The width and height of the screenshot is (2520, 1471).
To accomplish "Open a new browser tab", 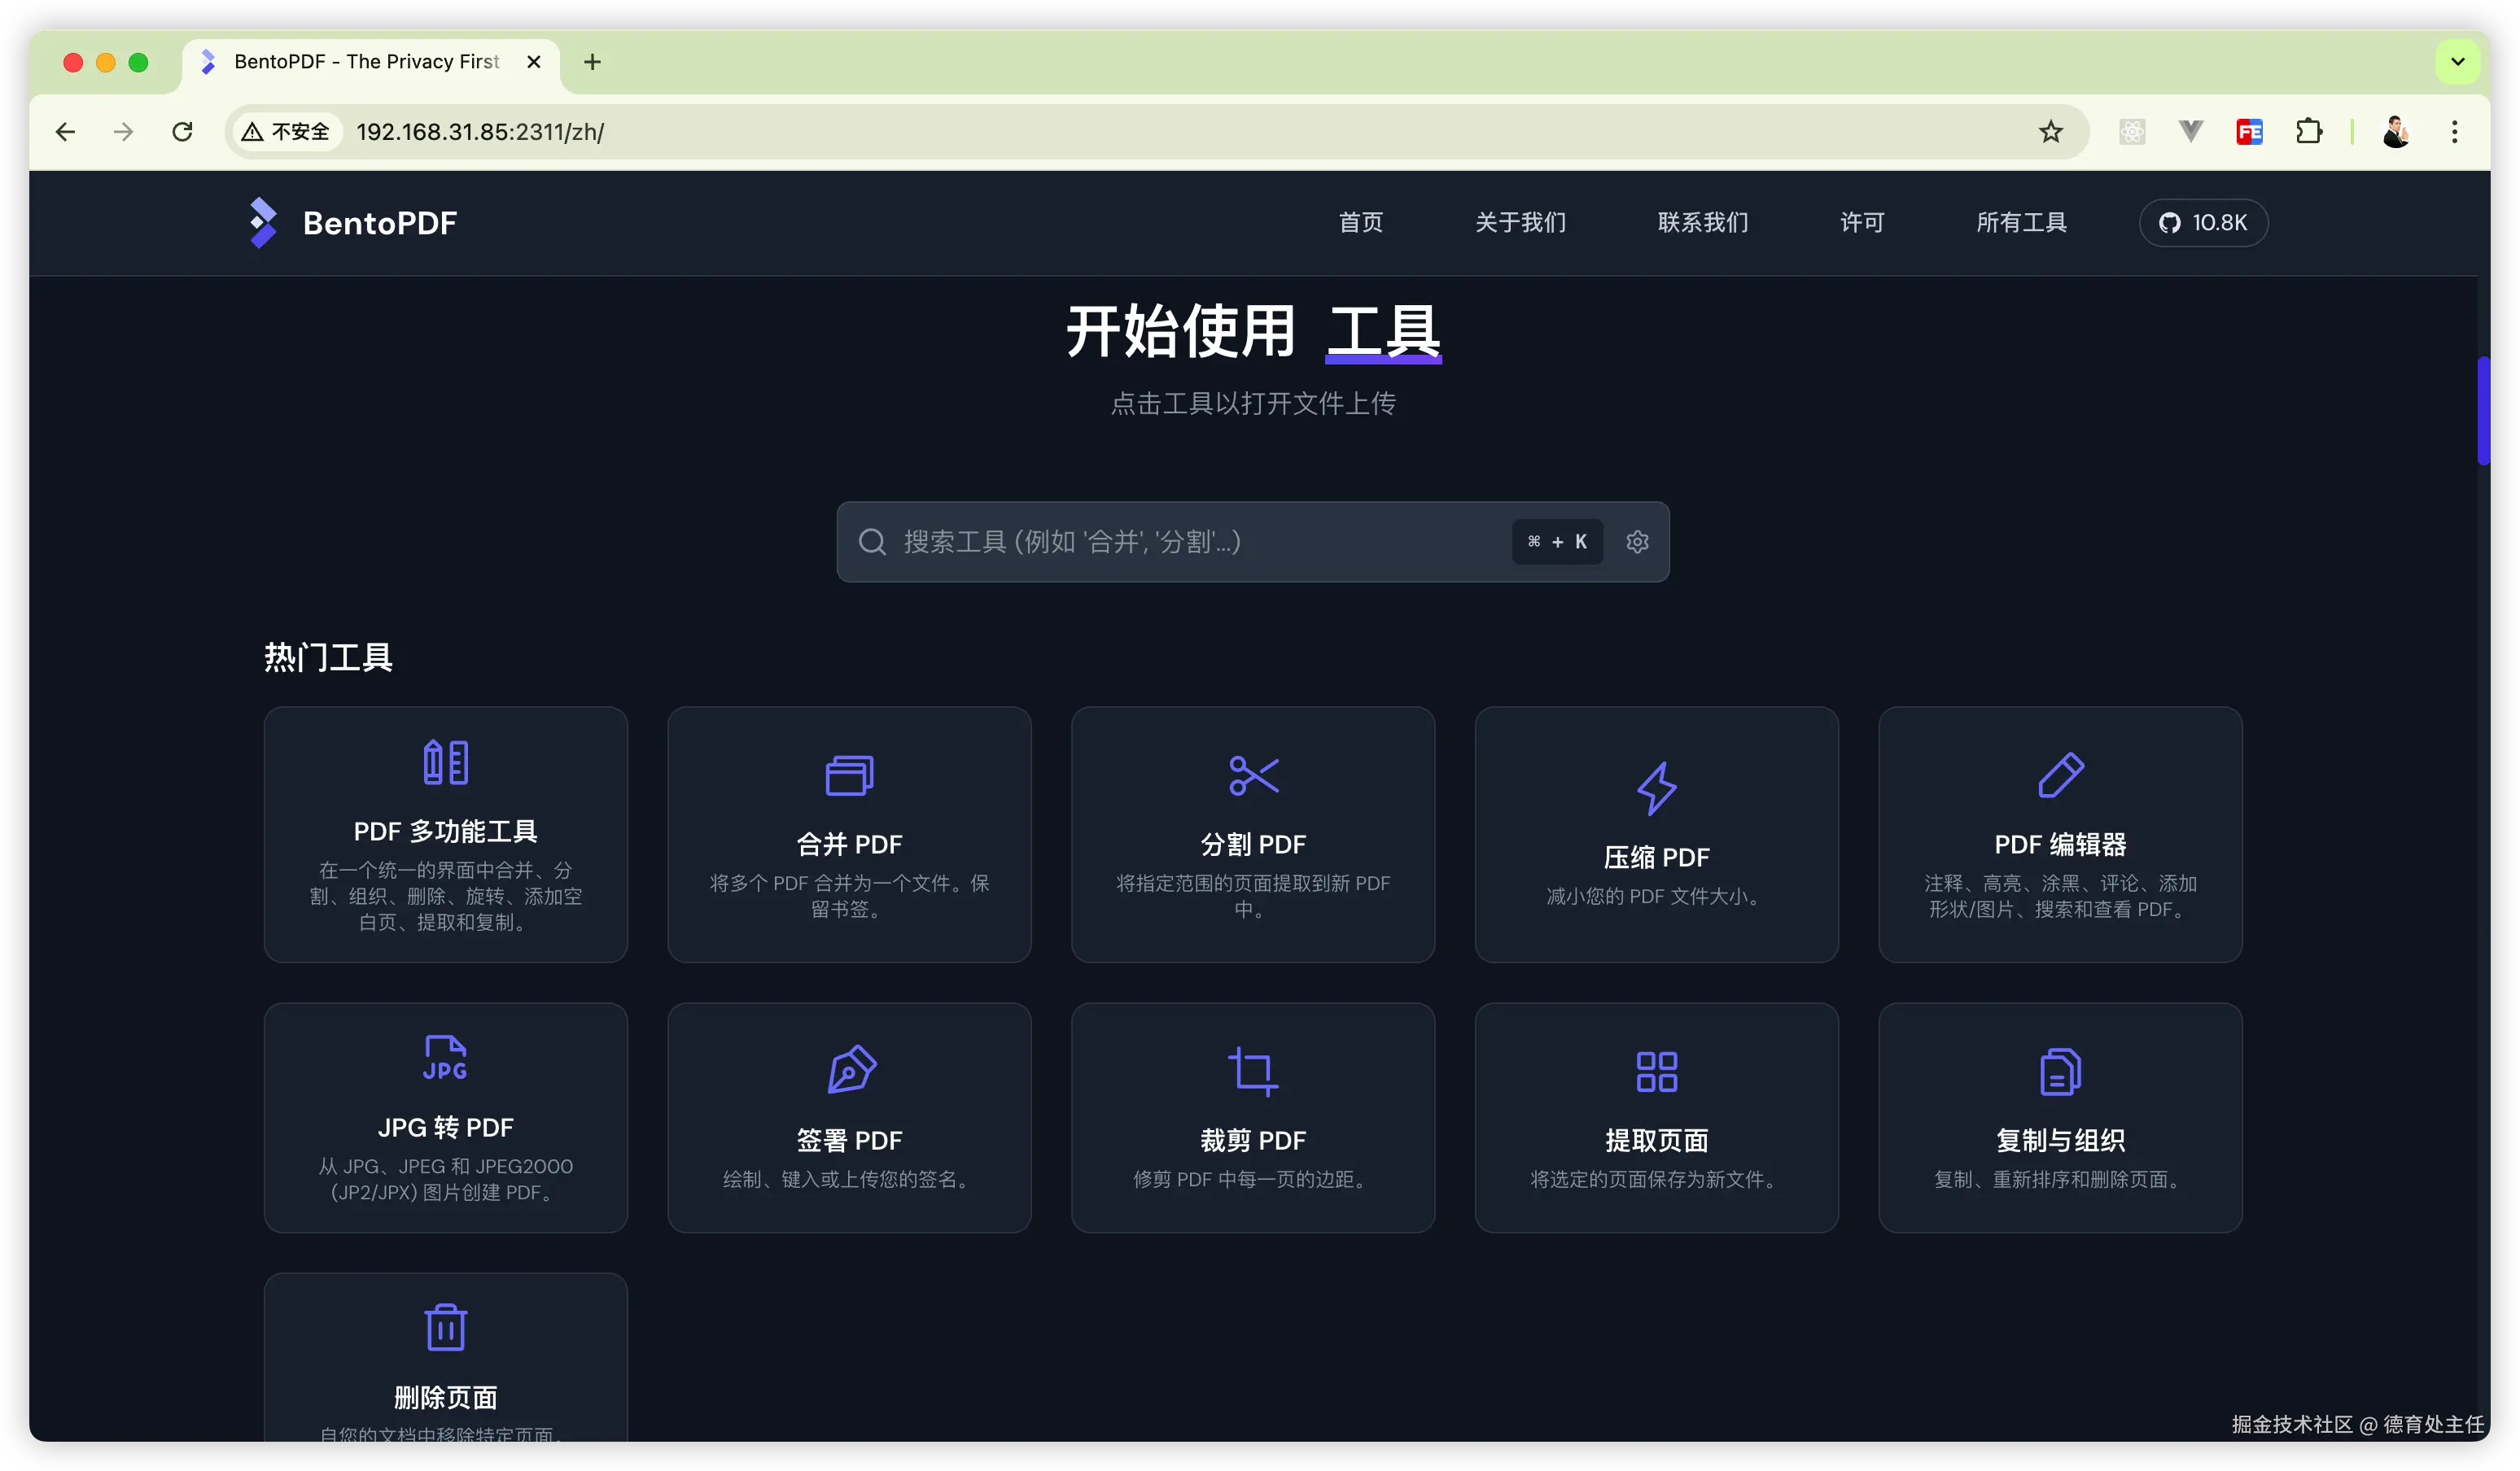I will point(592,62).
